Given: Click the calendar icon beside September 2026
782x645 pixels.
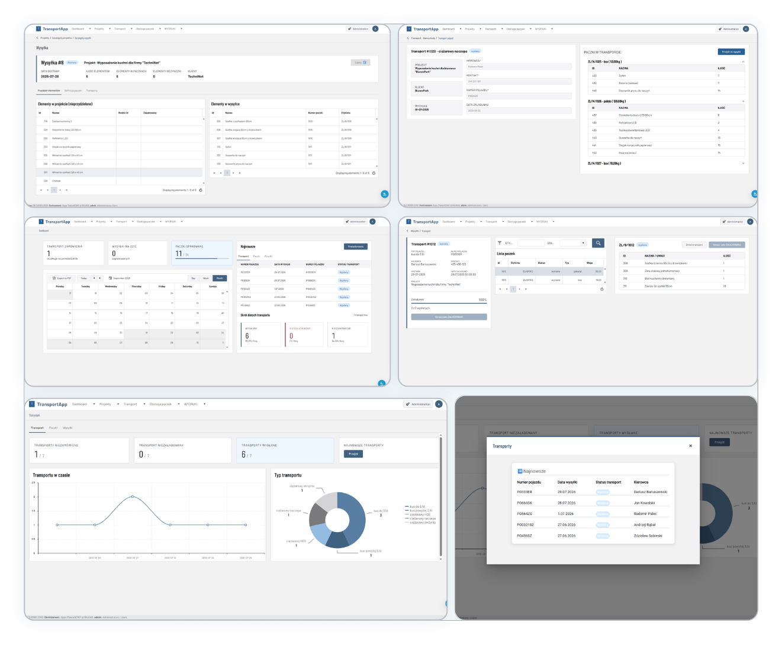Looking at the screenshot, I should 110,278.
